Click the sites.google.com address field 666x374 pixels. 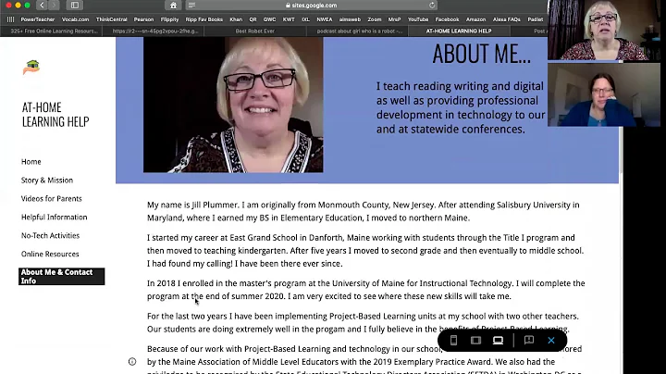pyautogui.click(x=313, y=6)
